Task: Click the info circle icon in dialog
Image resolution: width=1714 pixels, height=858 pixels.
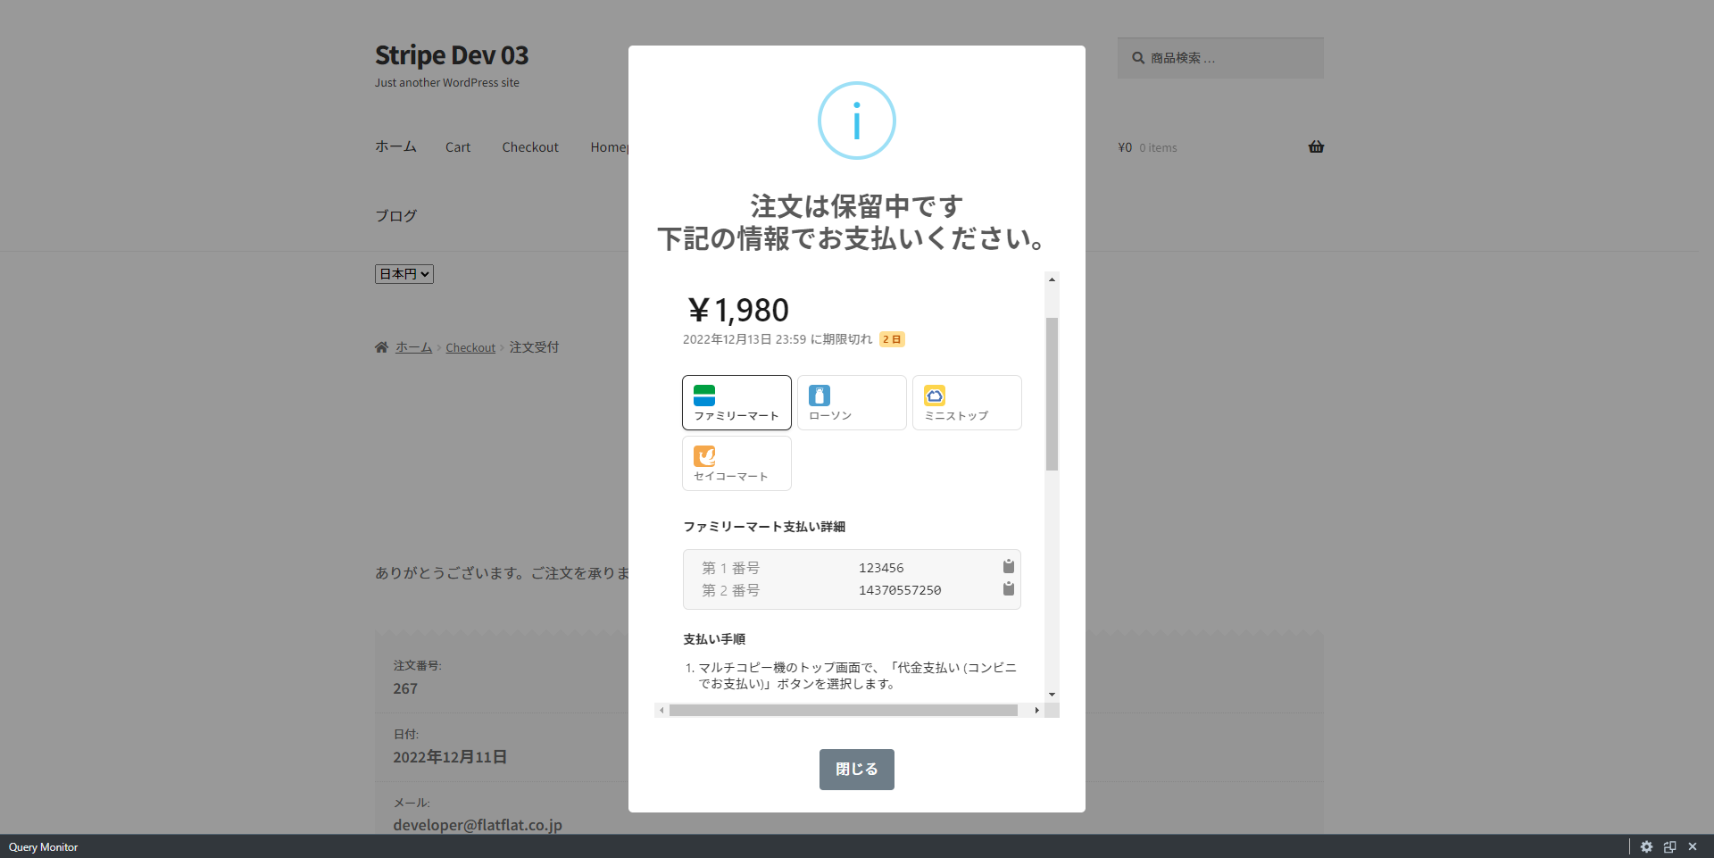Action: tap(857, 121)
